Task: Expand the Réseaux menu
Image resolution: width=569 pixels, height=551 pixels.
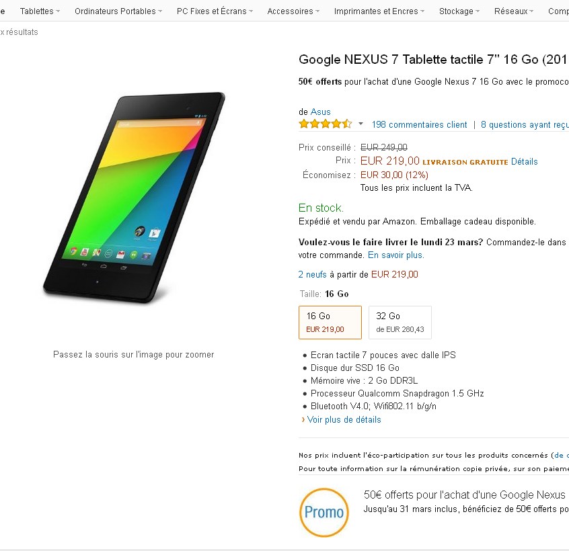Action: click(x=515, y=11)
